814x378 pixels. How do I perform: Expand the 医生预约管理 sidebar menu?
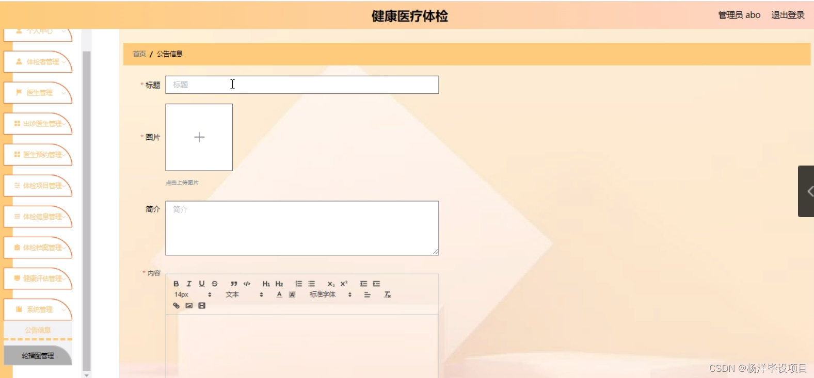(x=38, y=155)
